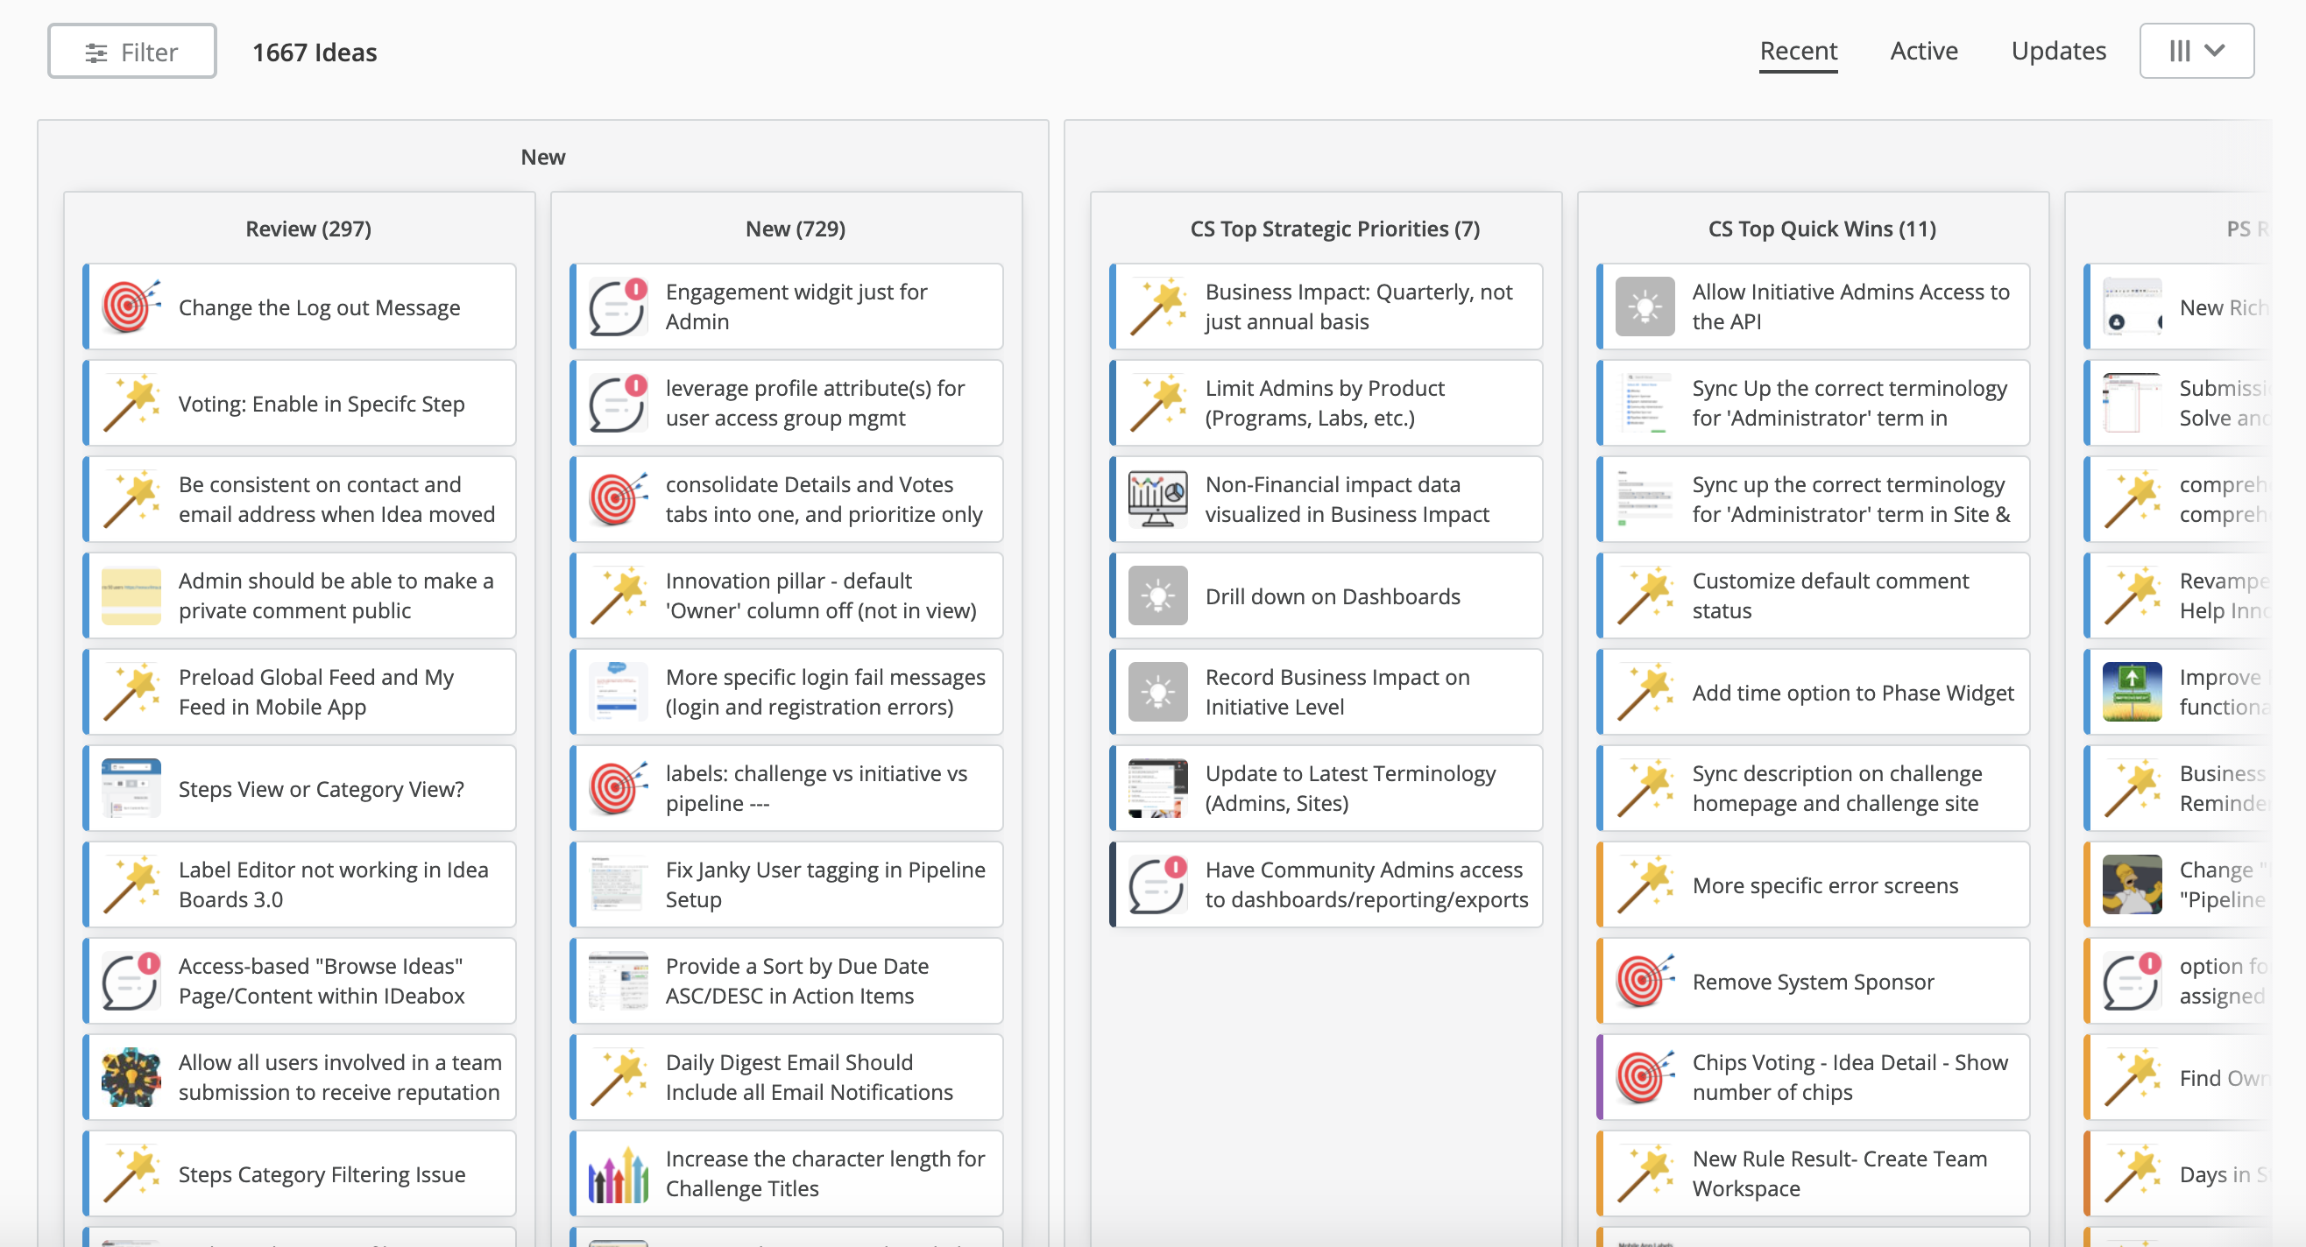Click the New (729) column header
The height and width of the screenshot is (1247, 2306).
(x=795, y=229)
